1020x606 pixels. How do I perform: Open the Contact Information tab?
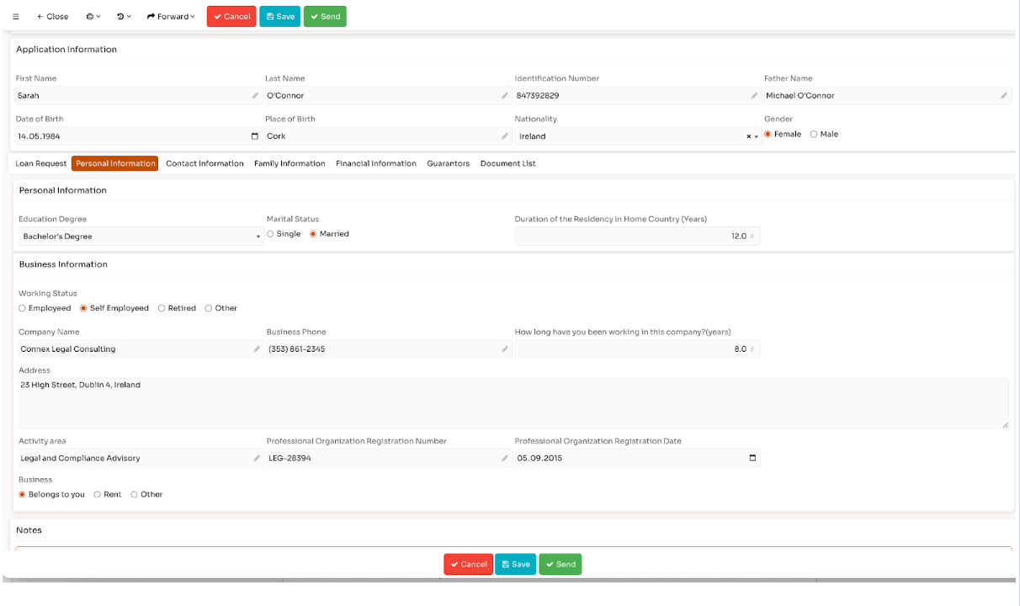205,163
